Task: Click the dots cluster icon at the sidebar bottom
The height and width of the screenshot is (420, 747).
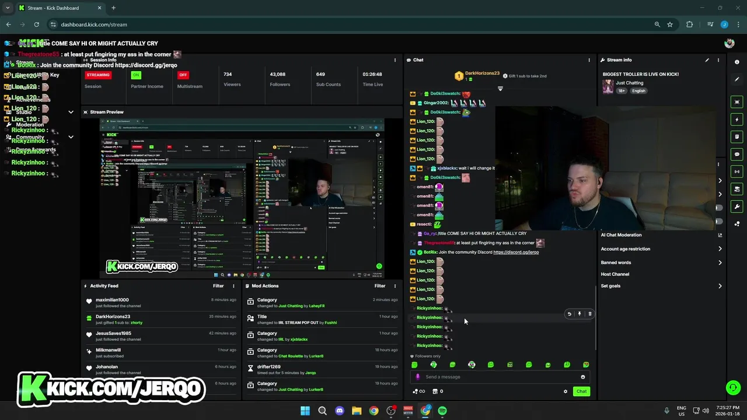Action: [737, 224]
